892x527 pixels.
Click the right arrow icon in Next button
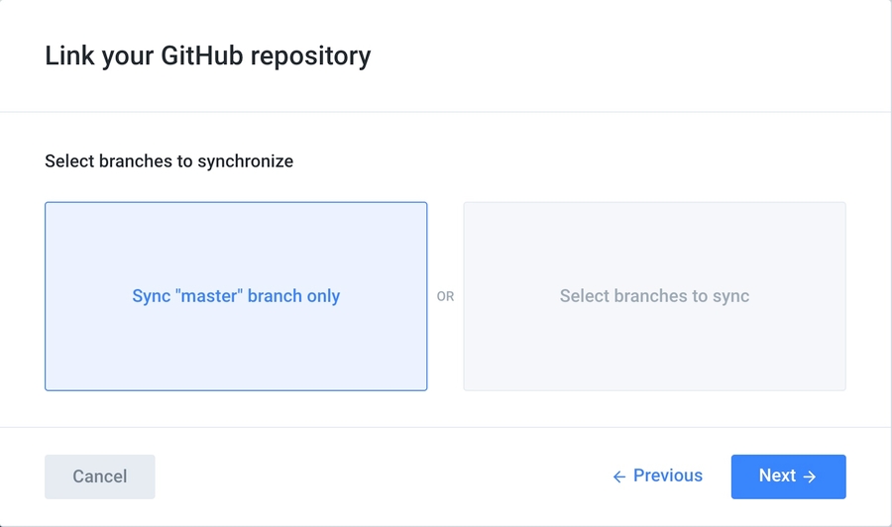tap(810, 476)
